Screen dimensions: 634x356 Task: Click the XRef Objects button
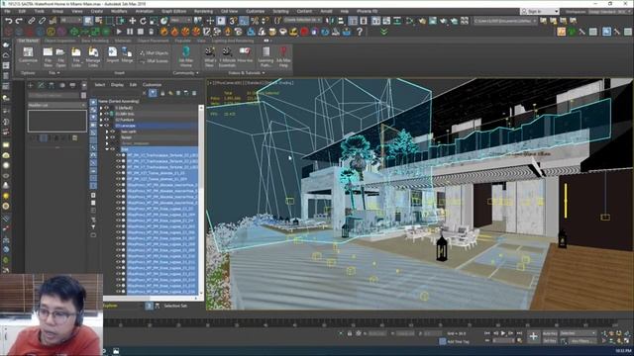155,53
